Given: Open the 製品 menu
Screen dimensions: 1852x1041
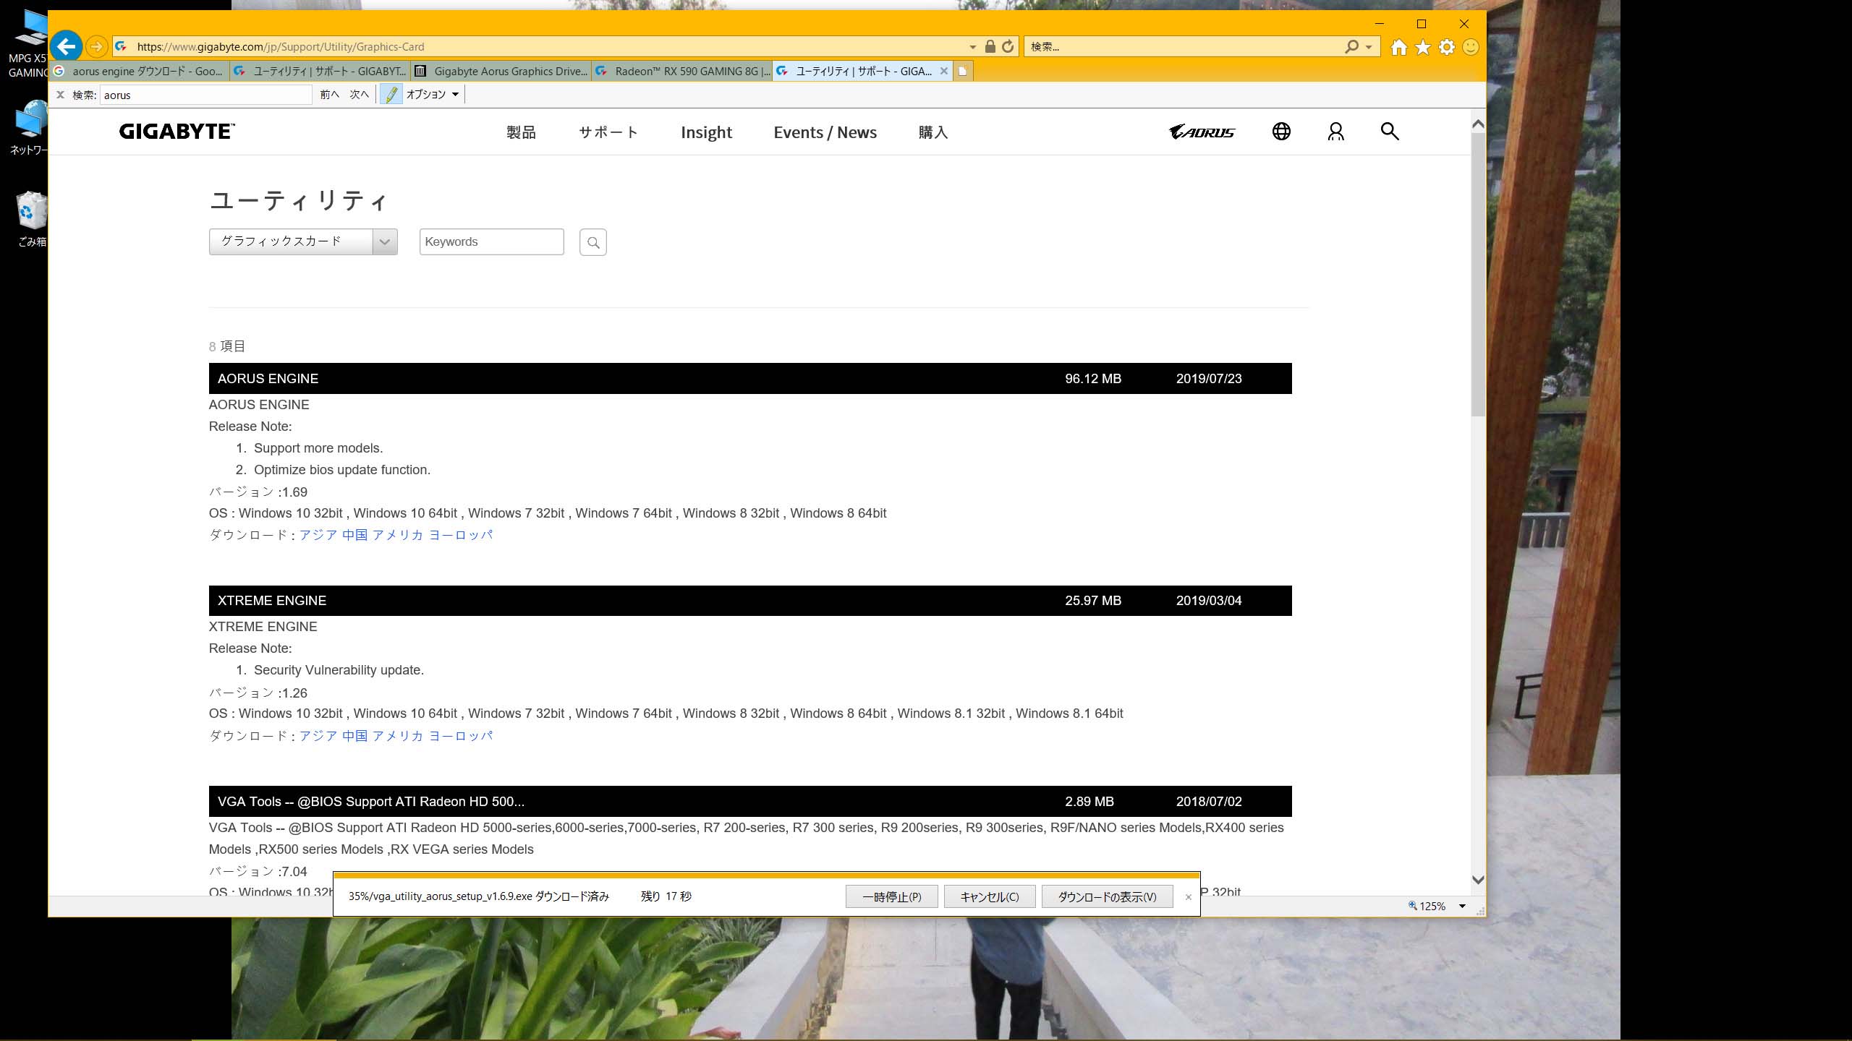Looking at the screenshot, I should pos(521,132).
